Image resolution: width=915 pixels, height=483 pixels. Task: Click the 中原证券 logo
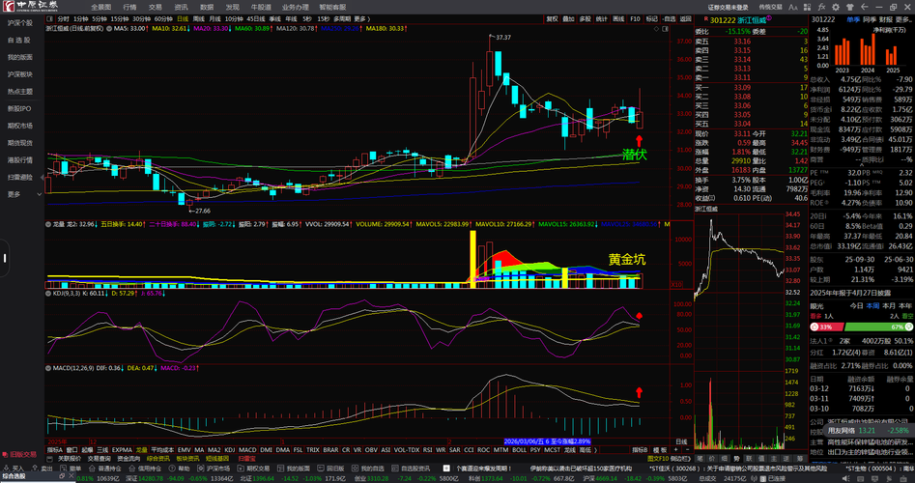(x=29, y=7)
